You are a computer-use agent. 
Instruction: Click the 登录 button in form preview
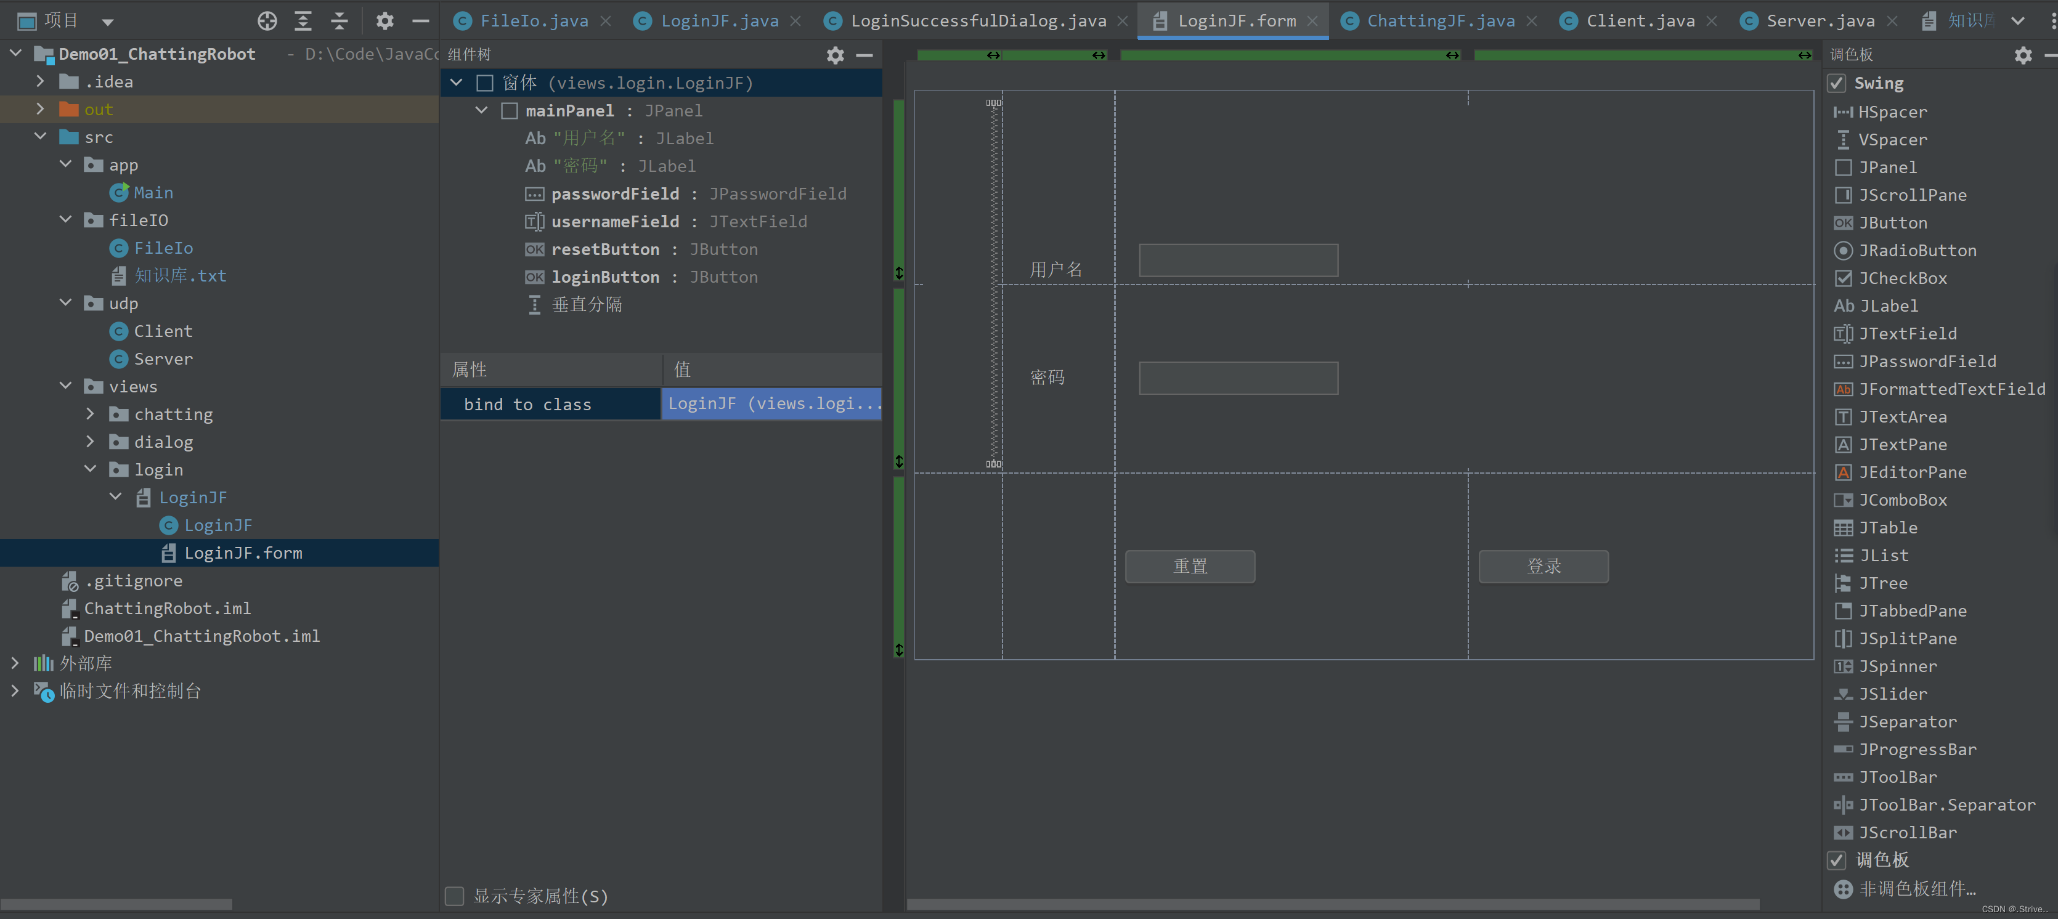[x=1543, y=566]
